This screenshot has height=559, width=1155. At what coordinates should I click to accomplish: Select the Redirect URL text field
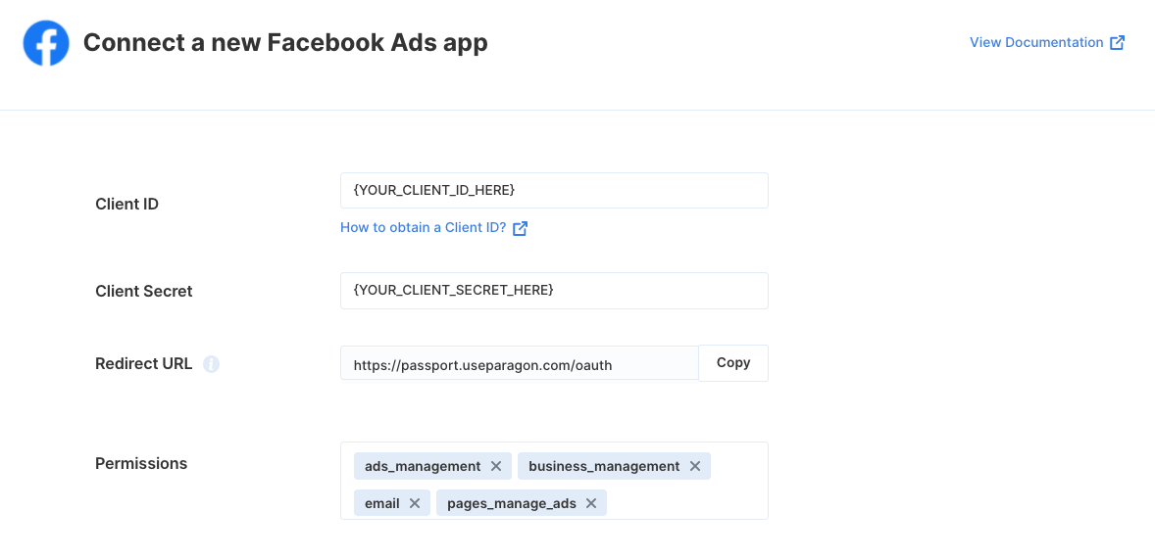(520, 363)
